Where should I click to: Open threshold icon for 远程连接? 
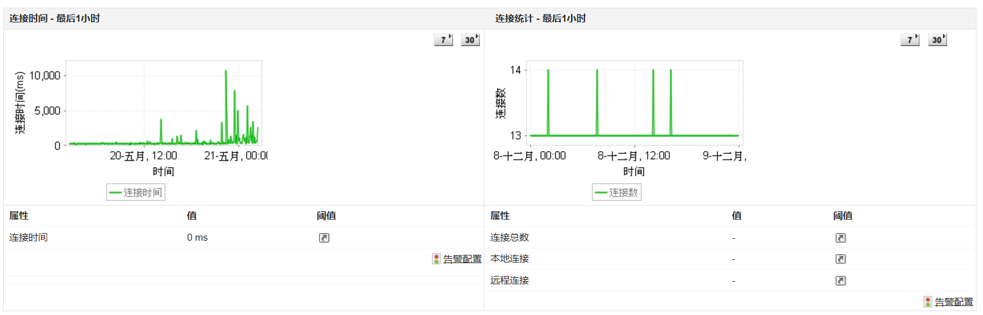click(x=840, y=281)
